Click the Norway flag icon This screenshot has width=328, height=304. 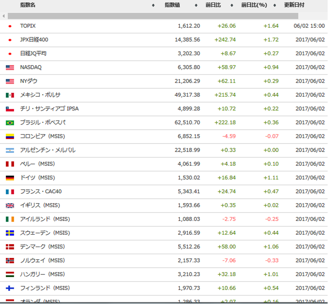click(10, 261)
